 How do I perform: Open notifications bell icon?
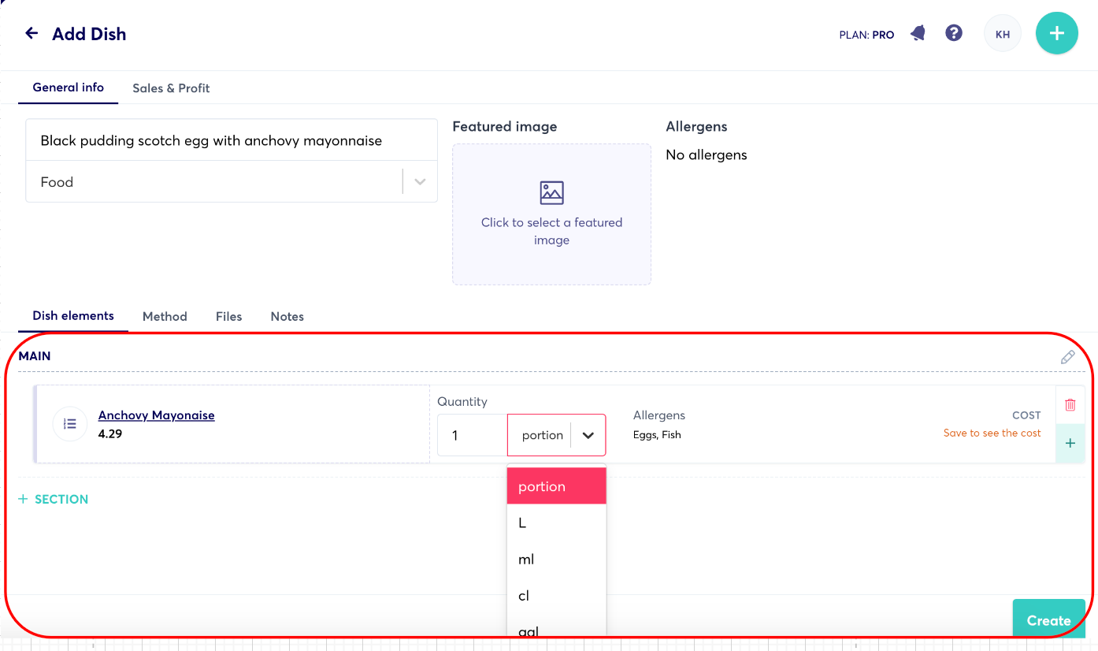[x=918, y=33]
